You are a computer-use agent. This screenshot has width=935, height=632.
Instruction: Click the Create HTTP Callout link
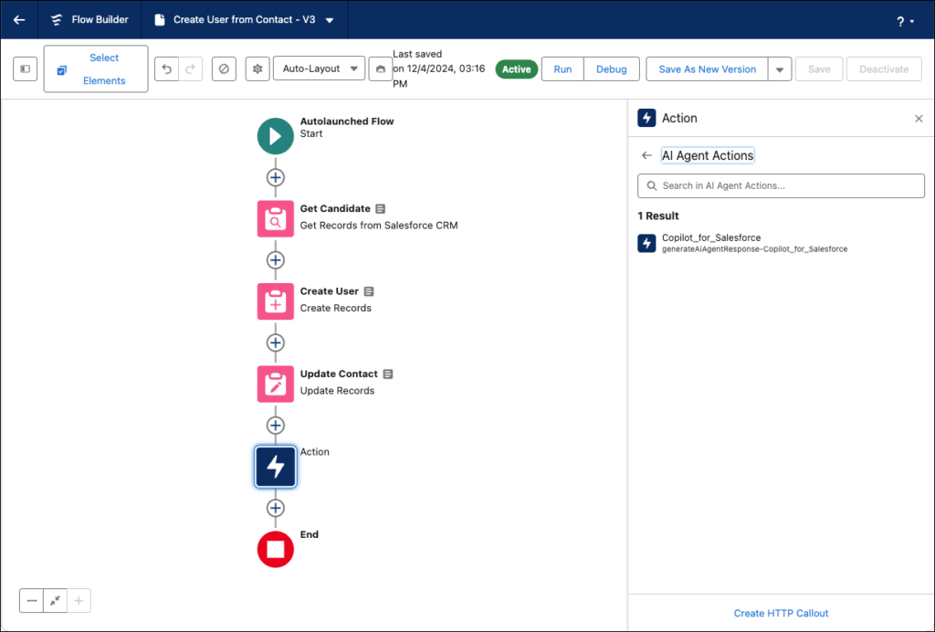pyautogui.click(x=781, y=613)
